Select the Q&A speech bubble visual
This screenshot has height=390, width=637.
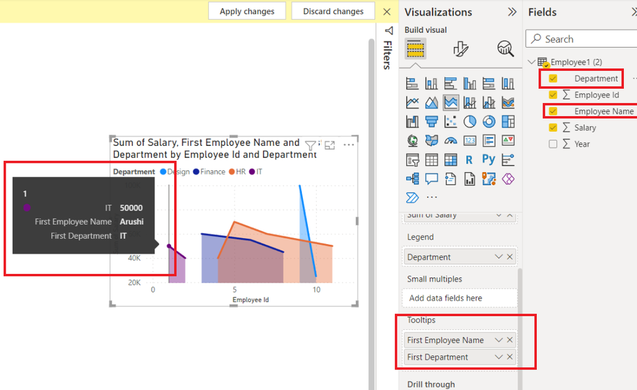click(431, 178)
